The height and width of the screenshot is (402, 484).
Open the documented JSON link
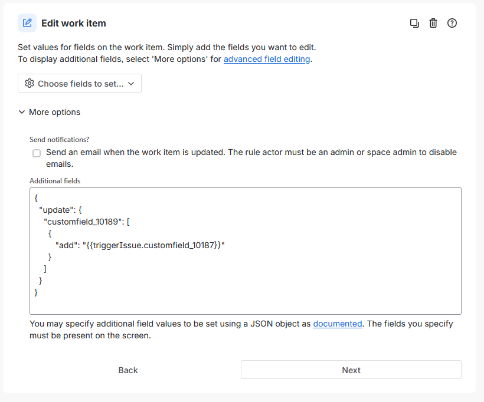tap(338, 324)
